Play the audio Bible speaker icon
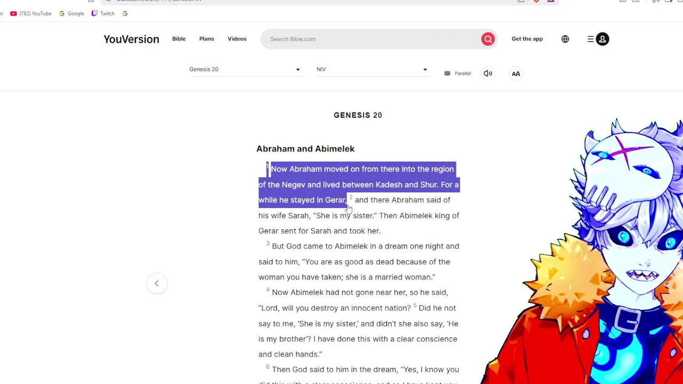The image size is (683, 384). (488, 74)
